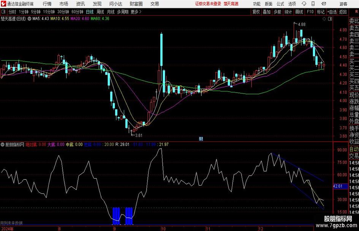
Task: Click the 复权 toolbar button
Action: click(x=256, y=12)
